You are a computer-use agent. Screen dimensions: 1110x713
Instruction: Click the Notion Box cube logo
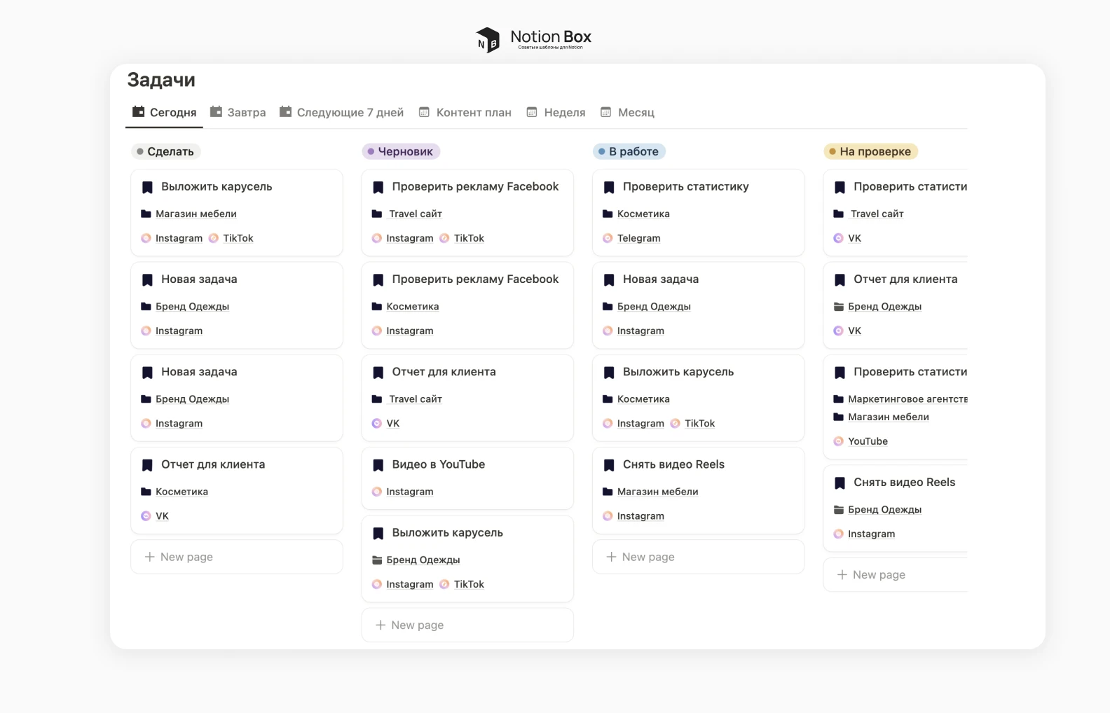click(x=488, y=40)
